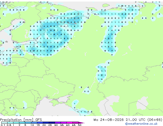Click the 10–15 mm legend color segment

tap(34, 123)
